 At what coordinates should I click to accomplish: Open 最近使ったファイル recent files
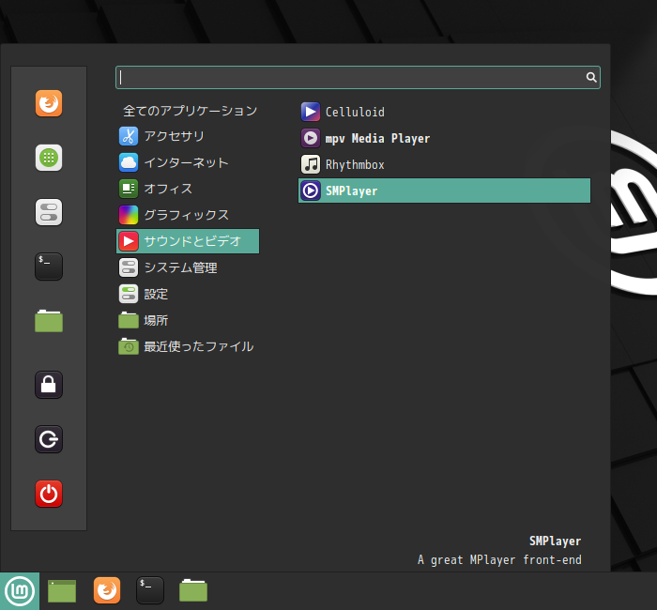point(188,346)
